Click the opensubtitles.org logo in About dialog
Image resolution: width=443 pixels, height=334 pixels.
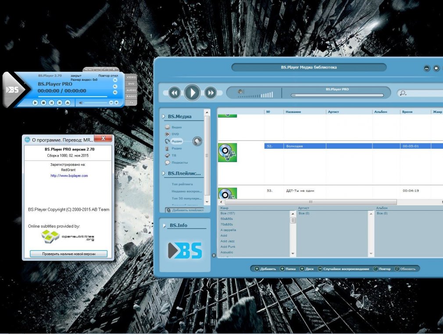pyautogui.click(x=68, y=237)
